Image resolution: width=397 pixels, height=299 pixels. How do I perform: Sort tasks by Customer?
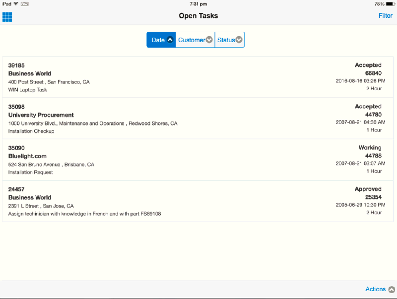[x=195, y=40]
